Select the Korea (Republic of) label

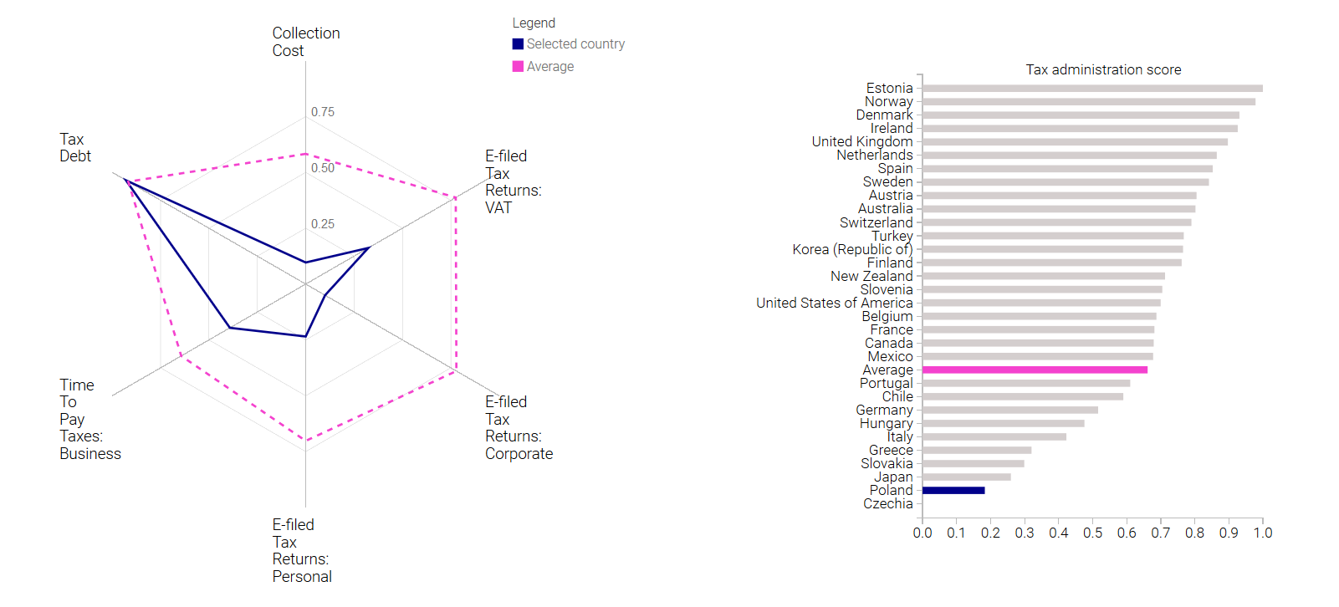tap(853, 249)
